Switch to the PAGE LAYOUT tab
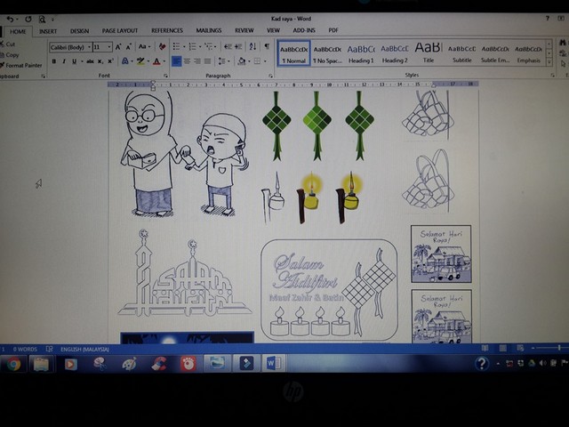The image size is (569, 427). [x=120, y=31]
